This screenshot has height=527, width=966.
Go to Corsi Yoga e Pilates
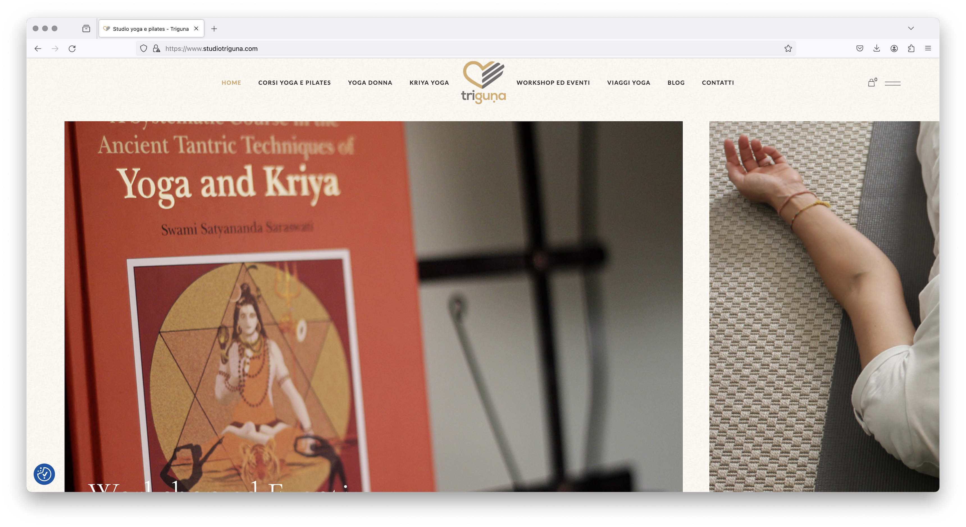pos(294,83)
